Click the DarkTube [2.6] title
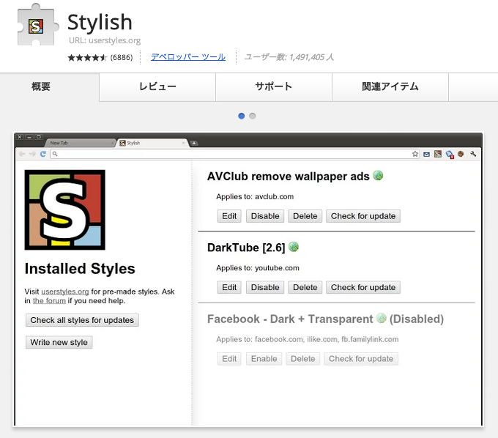 [x=246, y=248]
